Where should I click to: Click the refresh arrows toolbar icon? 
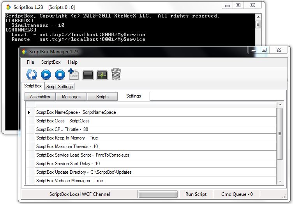32,75
